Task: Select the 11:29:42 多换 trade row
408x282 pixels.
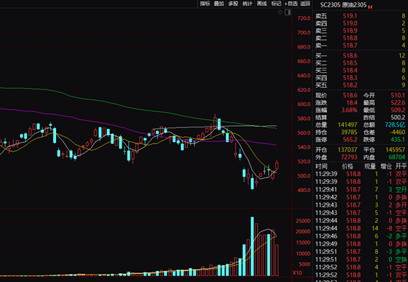Action: point(361,197)
